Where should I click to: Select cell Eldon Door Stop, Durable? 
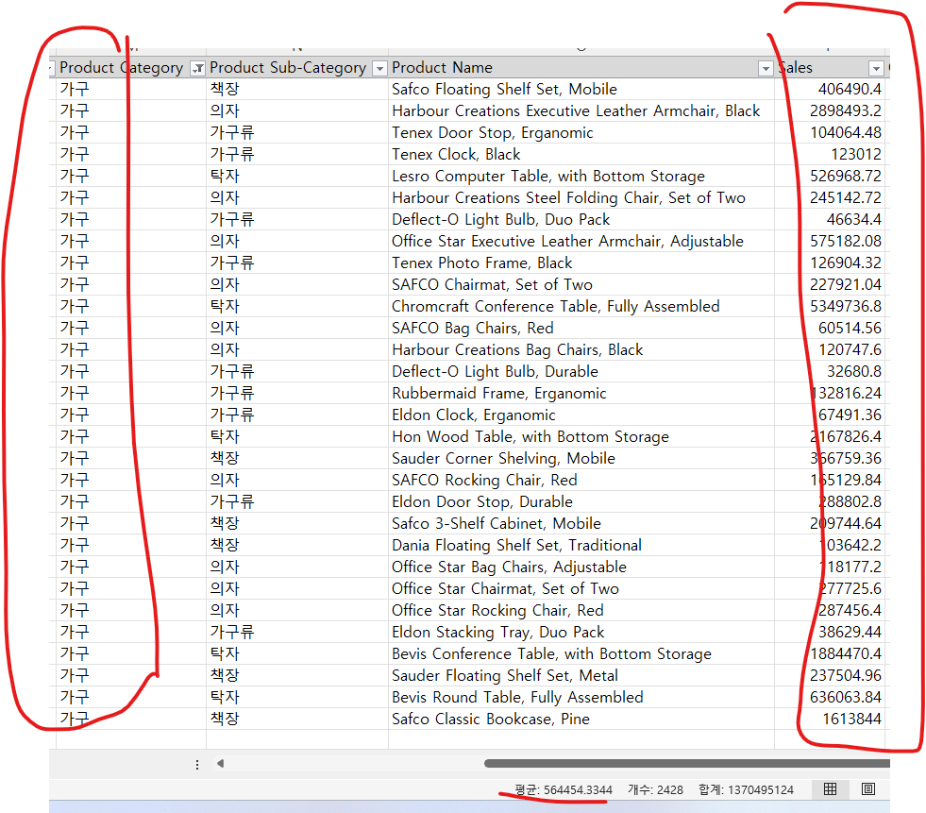click(x=581, y=501)
